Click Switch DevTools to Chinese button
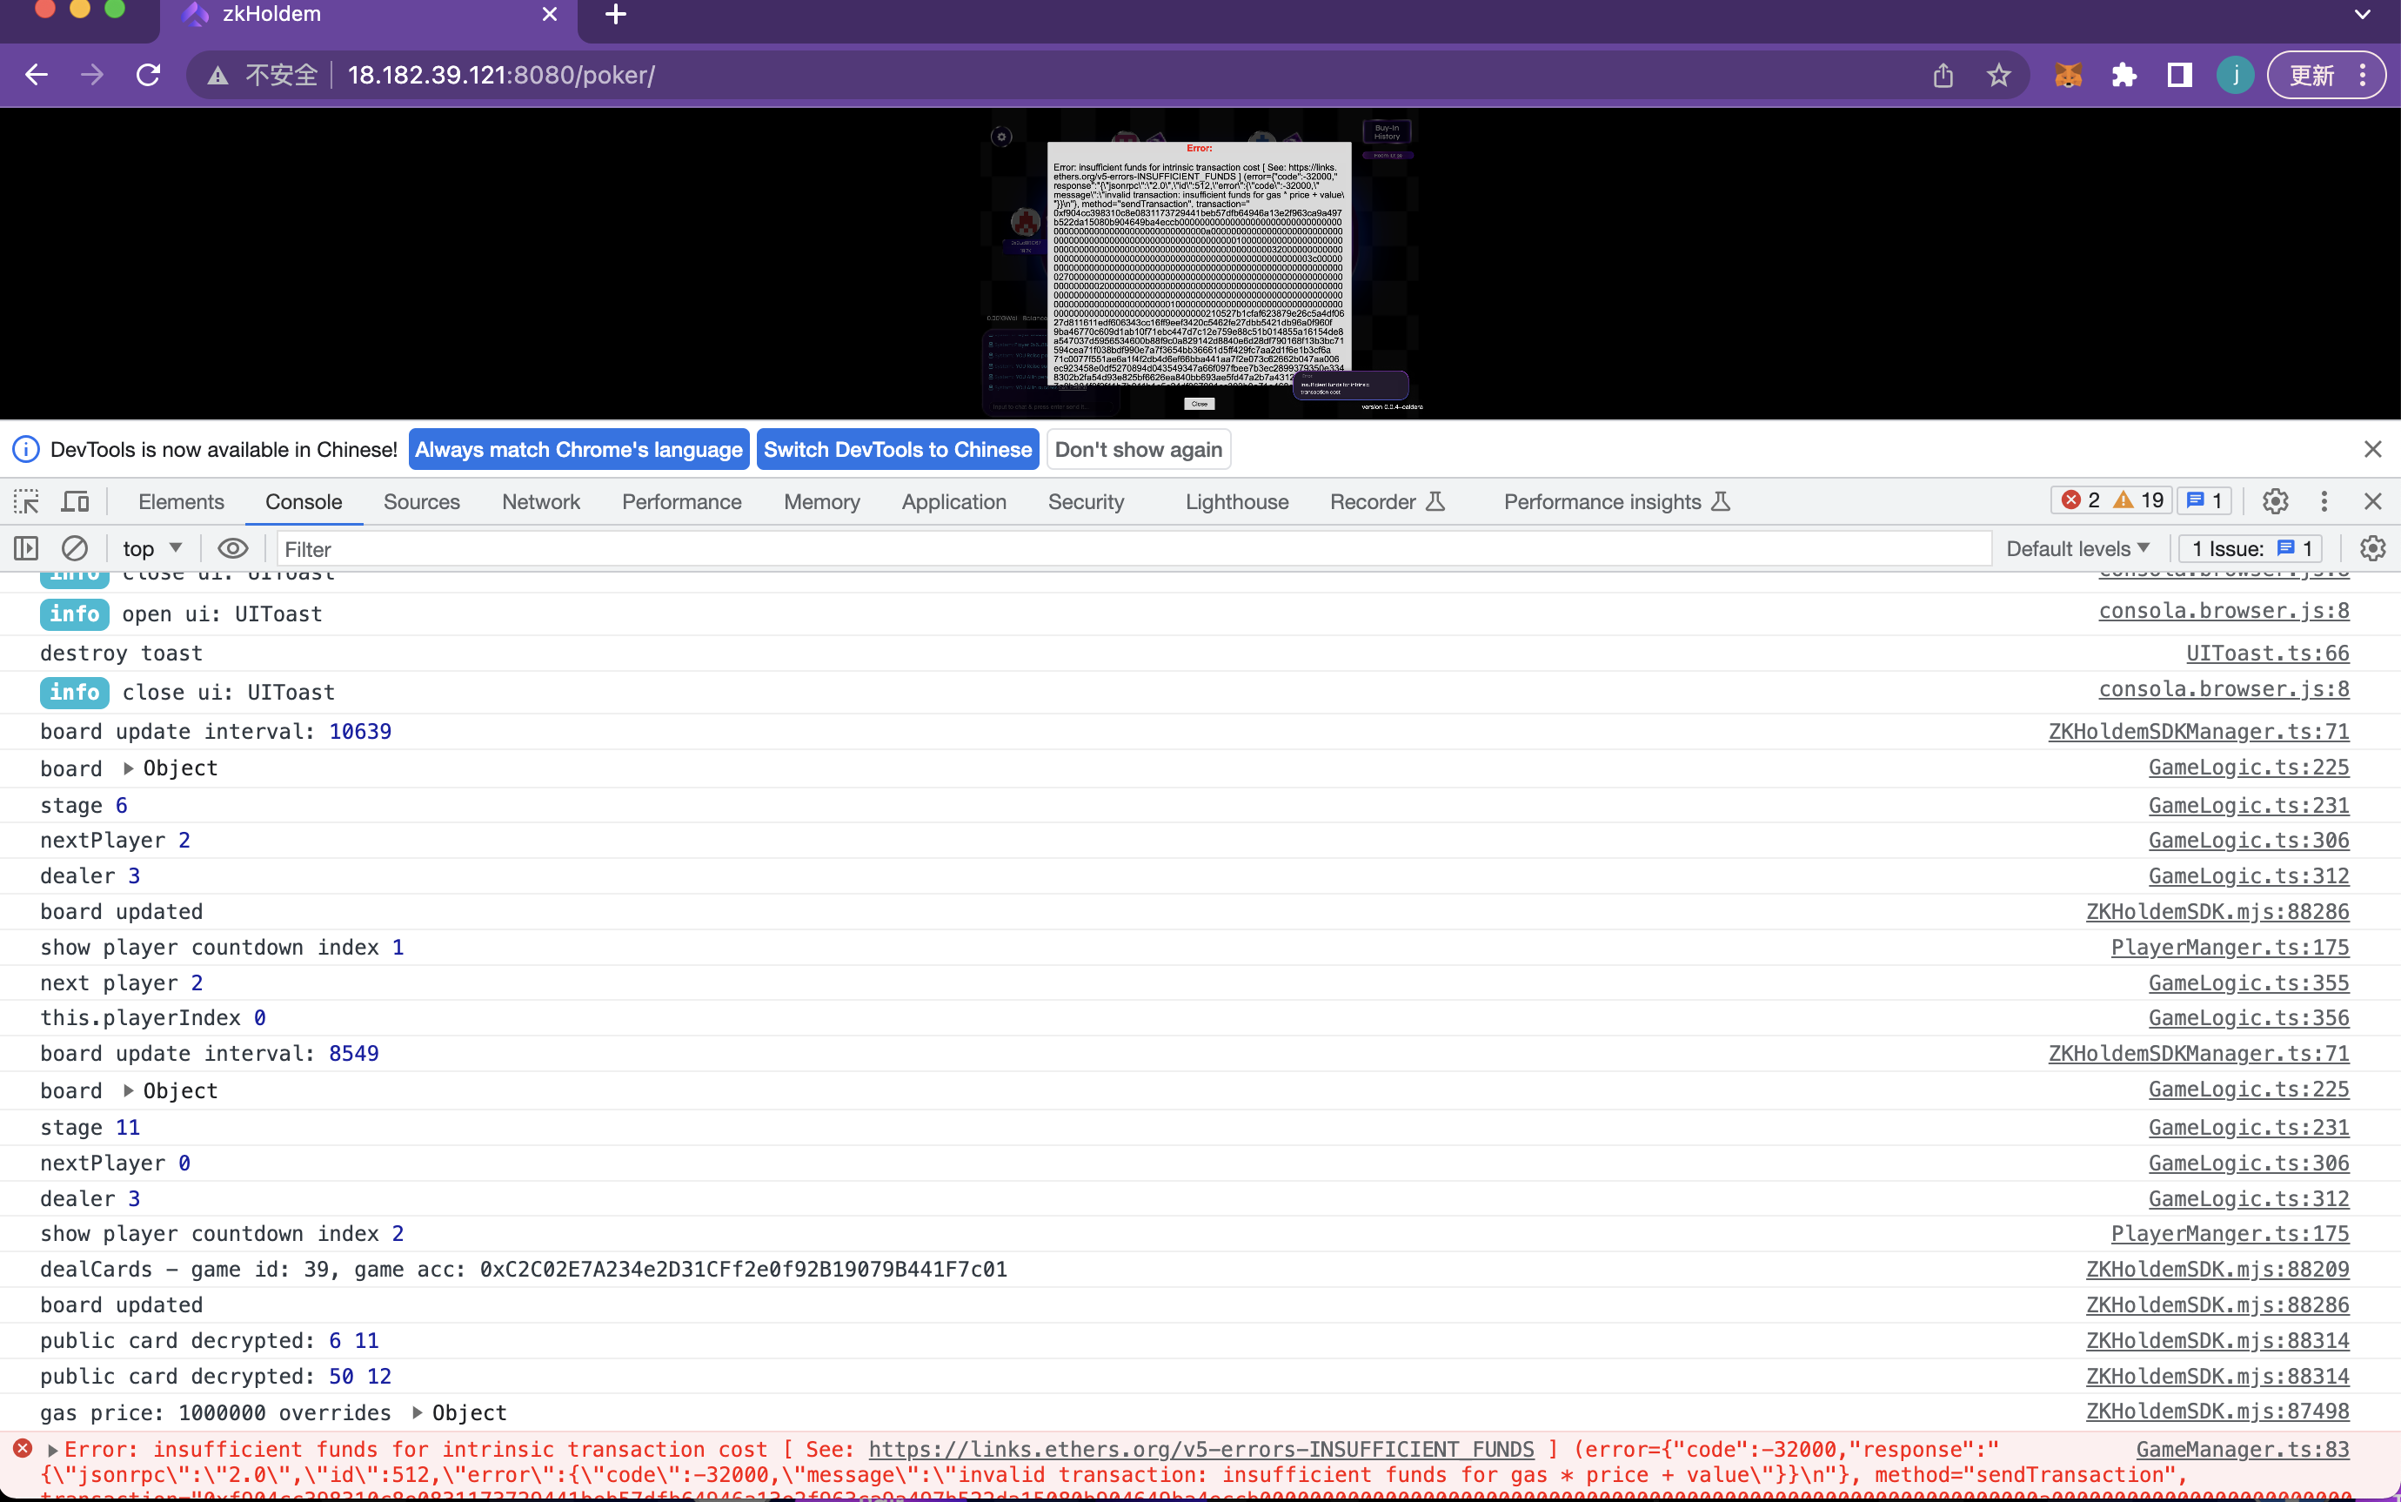Screen dimensions: 2401x1502 (x=898, y=448)
